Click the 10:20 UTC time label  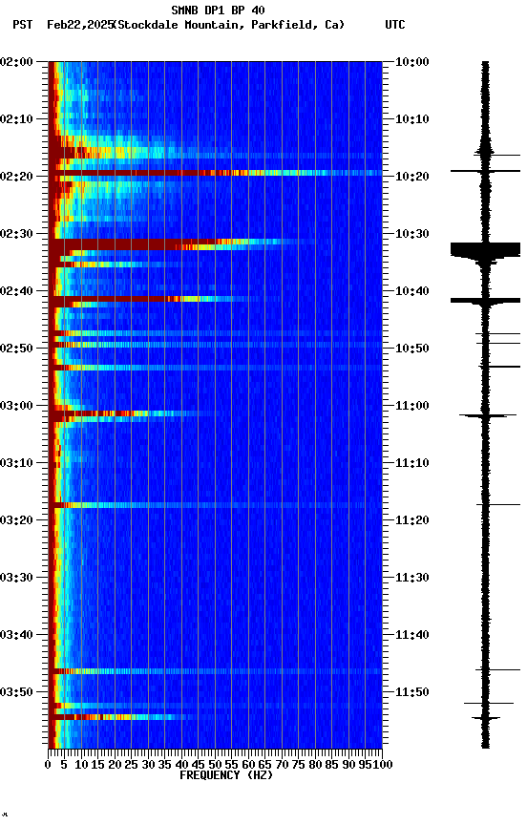[x=412, y=177]
